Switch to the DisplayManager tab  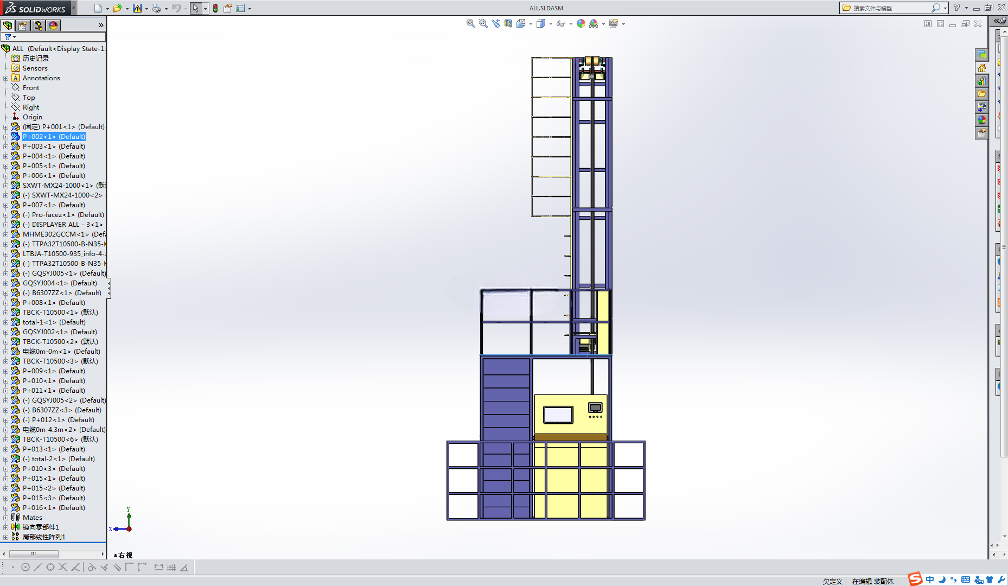coord(53,26)
